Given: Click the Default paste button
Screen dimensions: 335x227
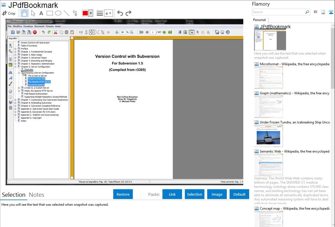Looking at the screenshot, I should [239, 194].
